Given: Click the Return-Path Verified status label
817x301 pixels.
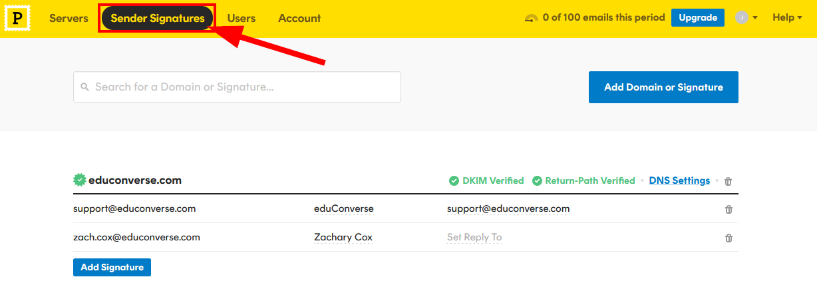Looking at the screenshot, I should (x=590, y=180).
